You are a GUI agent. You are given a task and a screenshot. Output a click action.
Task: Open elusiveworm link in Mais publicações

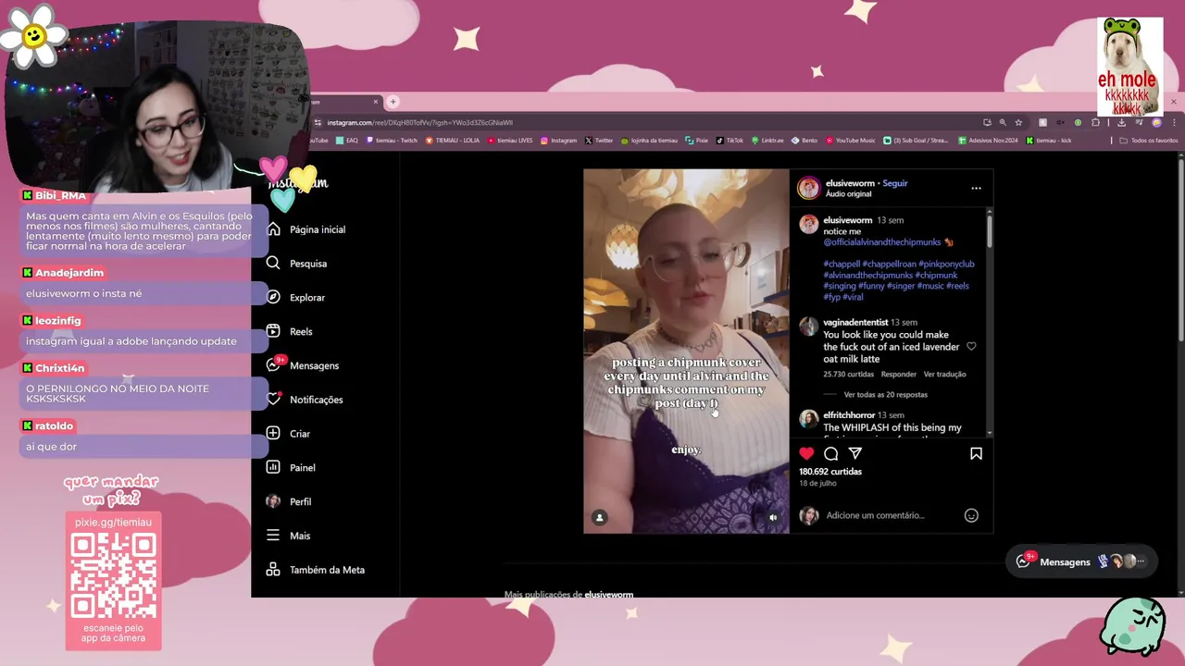608,594
